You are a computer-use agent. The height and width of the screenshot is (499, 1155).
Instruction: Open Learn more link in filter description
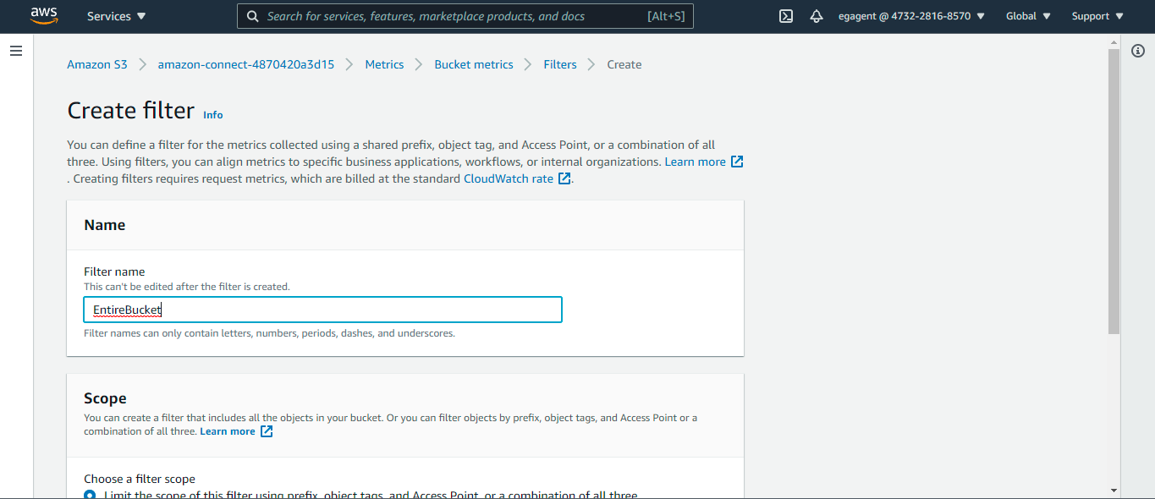[695, 162]
